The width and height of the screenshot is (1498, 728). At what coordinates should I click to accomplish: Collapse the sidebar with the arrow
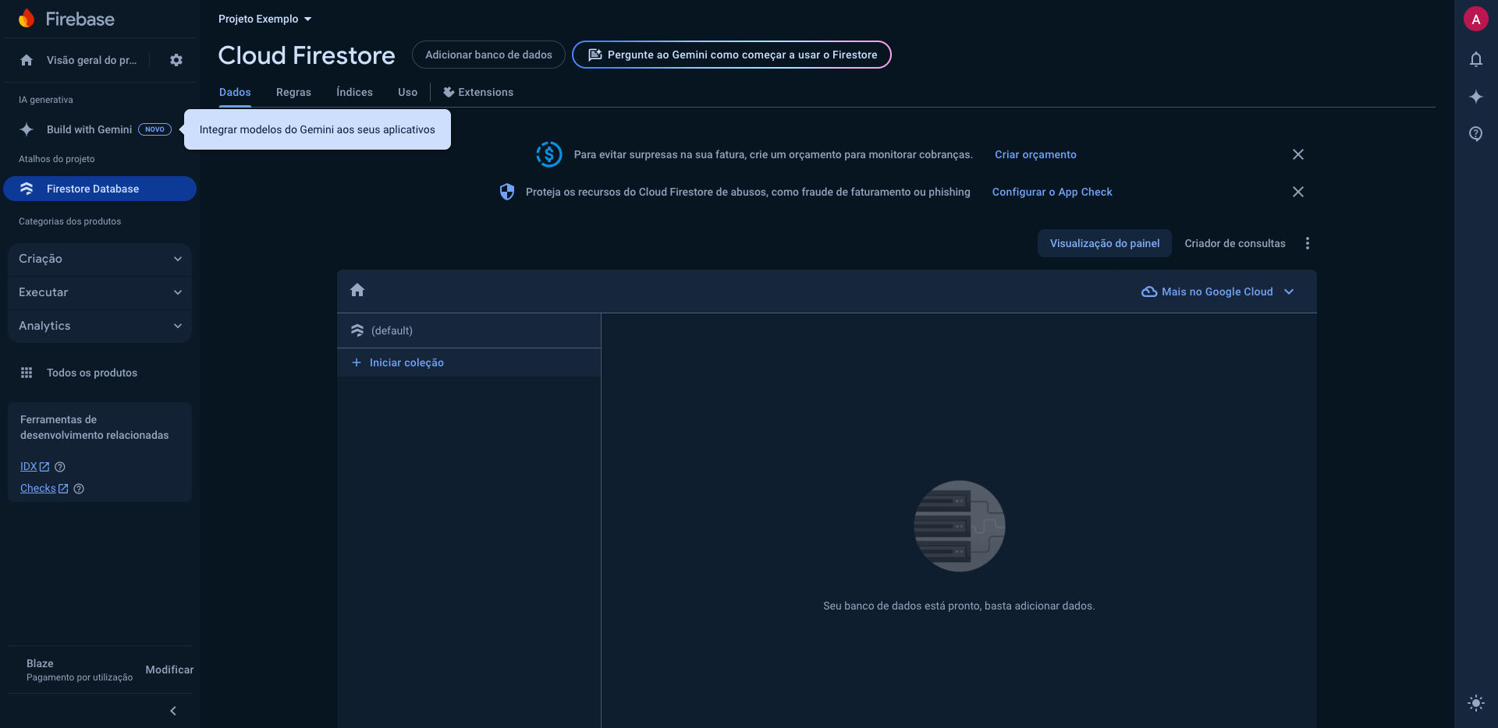(173, 711)
